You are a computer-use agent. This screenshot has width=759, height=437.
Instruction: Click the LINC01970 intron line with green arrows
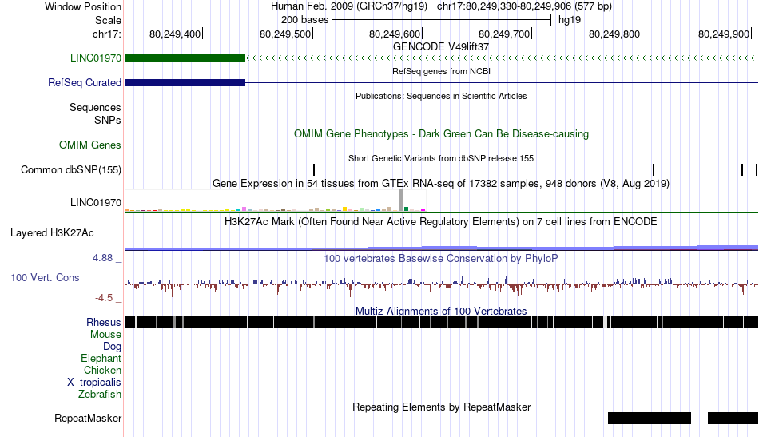pos(502,58)
